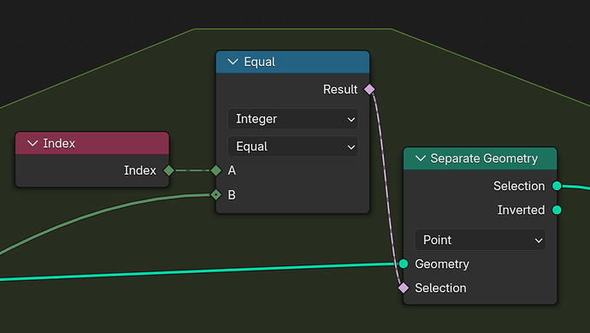Collapse the Index node using header arrow
Viewport: 590px width, 333px height.
[x=32, y=143]
